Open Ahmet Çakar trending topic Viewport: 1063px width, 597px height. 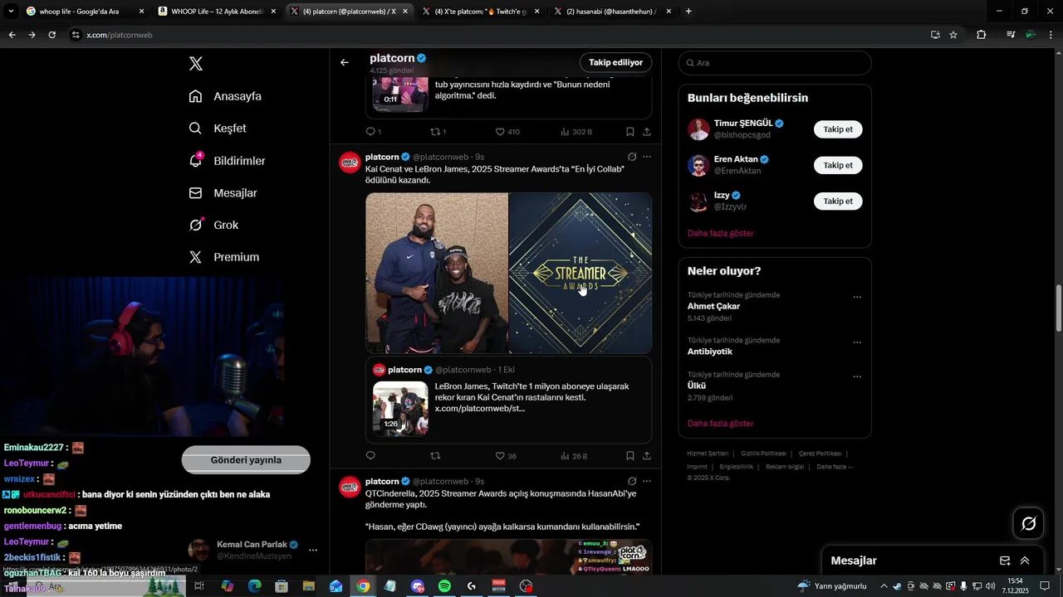coord(713,306)
